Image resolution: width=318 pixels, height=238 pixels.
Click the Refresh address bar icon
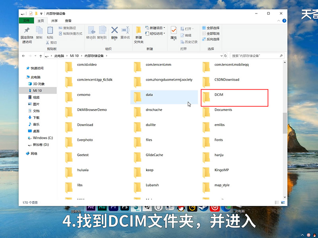[x=225, y=56]
